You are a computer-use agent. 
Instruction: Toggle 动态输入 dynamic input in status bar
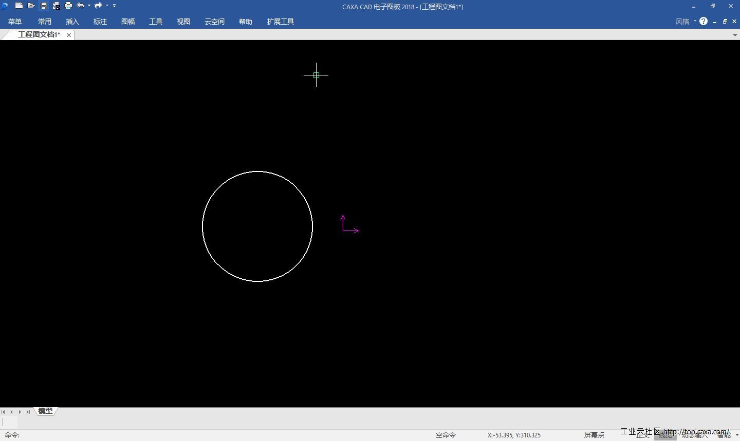pyautogui.click(x=694, y=435)
